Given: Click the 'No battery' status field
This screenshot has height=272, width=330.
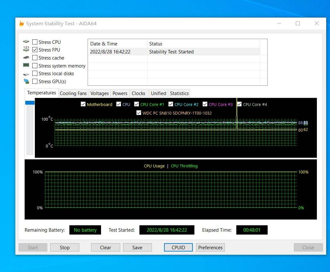Looking at the screenshot, I should coord(85,230).
